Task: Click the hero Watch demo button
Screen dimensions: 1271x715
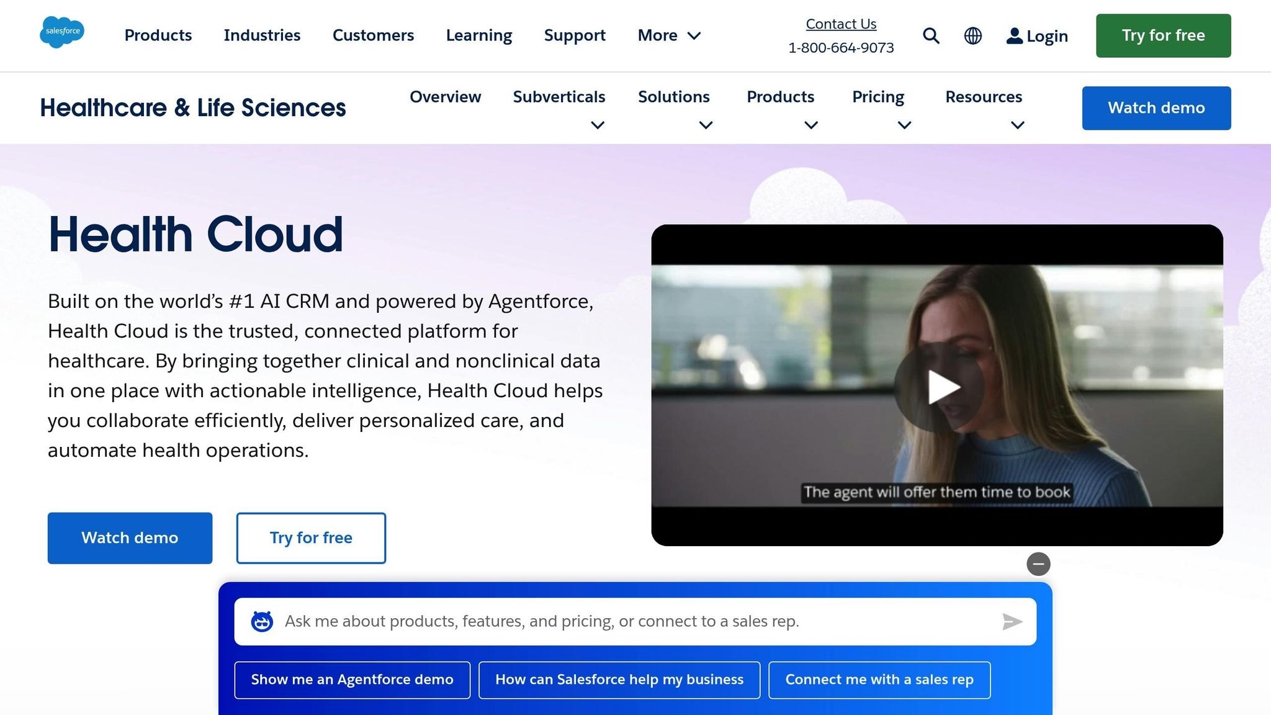Action: (130, 538)
